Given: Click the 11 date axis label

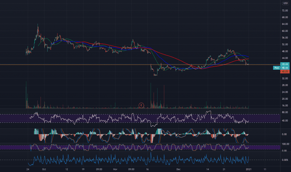Looking at the screenshot, I should [265, 169].
